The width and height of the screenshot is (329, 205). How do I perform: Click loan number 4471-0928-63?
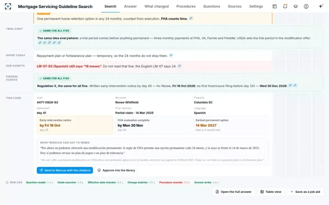coord(47,102)
